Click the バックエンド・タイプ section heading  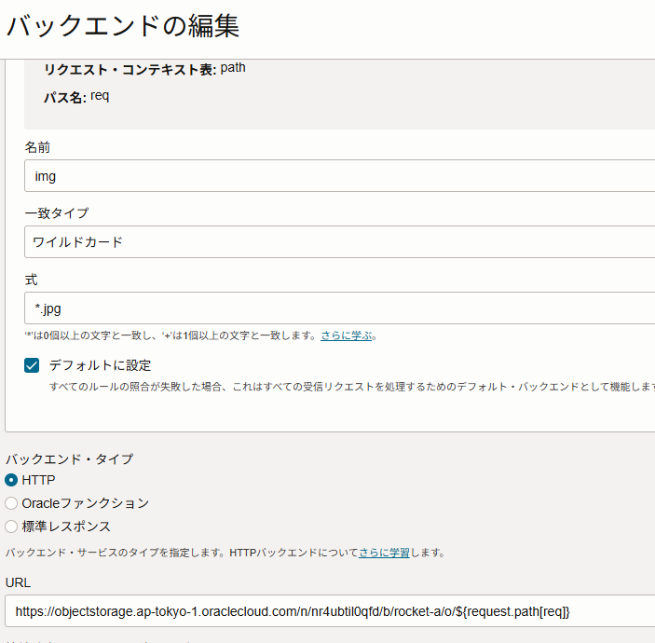tap(69, 458)
